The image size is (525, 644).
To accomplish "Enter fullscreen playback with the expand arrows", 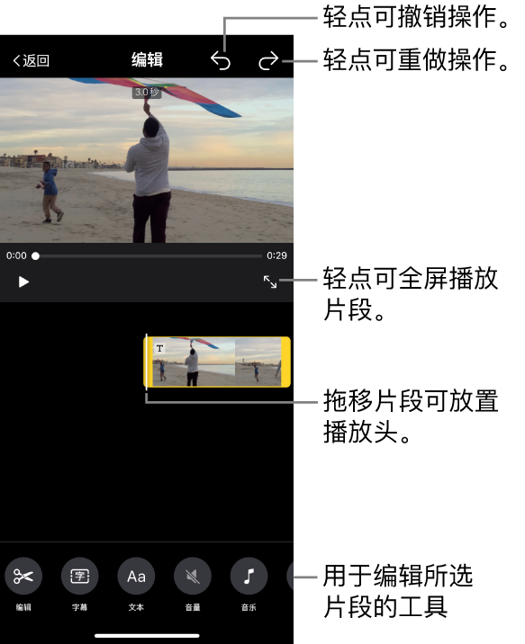I will (270, 282).
